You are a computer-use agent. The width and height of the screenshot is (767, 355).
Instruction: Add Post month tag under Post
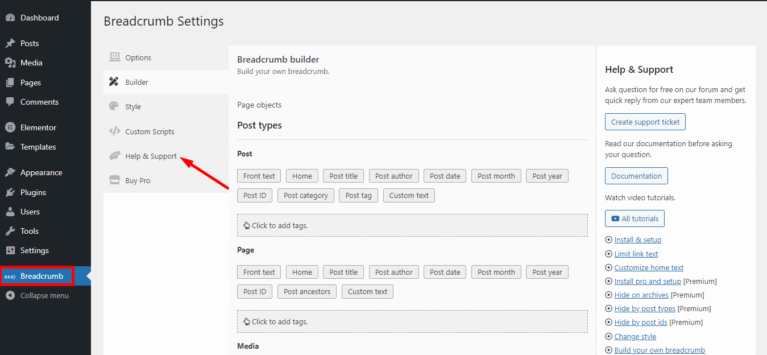[496, 176]
